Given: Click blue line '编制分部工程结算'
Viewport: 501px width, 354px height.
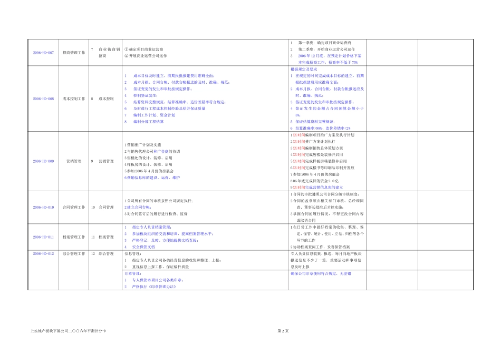Looking at the screenshot, I should pos(148,122).
